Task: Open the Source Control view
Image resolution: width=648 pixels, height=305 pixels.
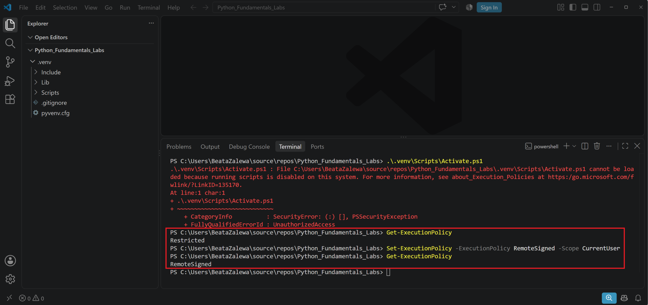Action: pos(10,62)
